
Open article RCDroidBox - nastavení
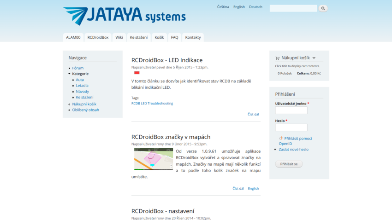163,211
